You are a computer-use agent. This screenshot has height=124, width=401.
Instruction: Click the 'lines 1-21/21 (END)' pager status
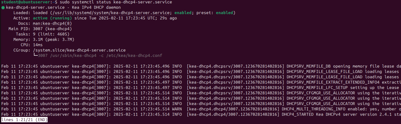(x=24, y=120)
